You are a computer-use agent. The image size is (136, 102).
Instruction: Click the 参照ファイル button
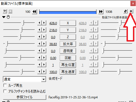click(x=25, y=97)
